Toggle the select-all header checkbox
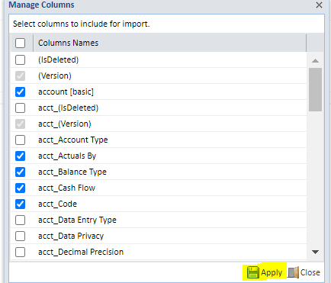 (x=20, y=43)
